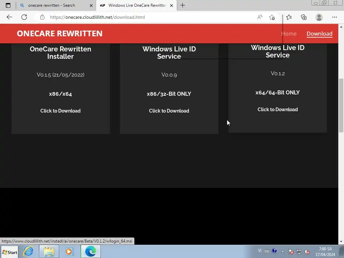The image size is (344, 258).
Task: Open the on-screen keyboard tray icon
Action: tap(267, 251)
